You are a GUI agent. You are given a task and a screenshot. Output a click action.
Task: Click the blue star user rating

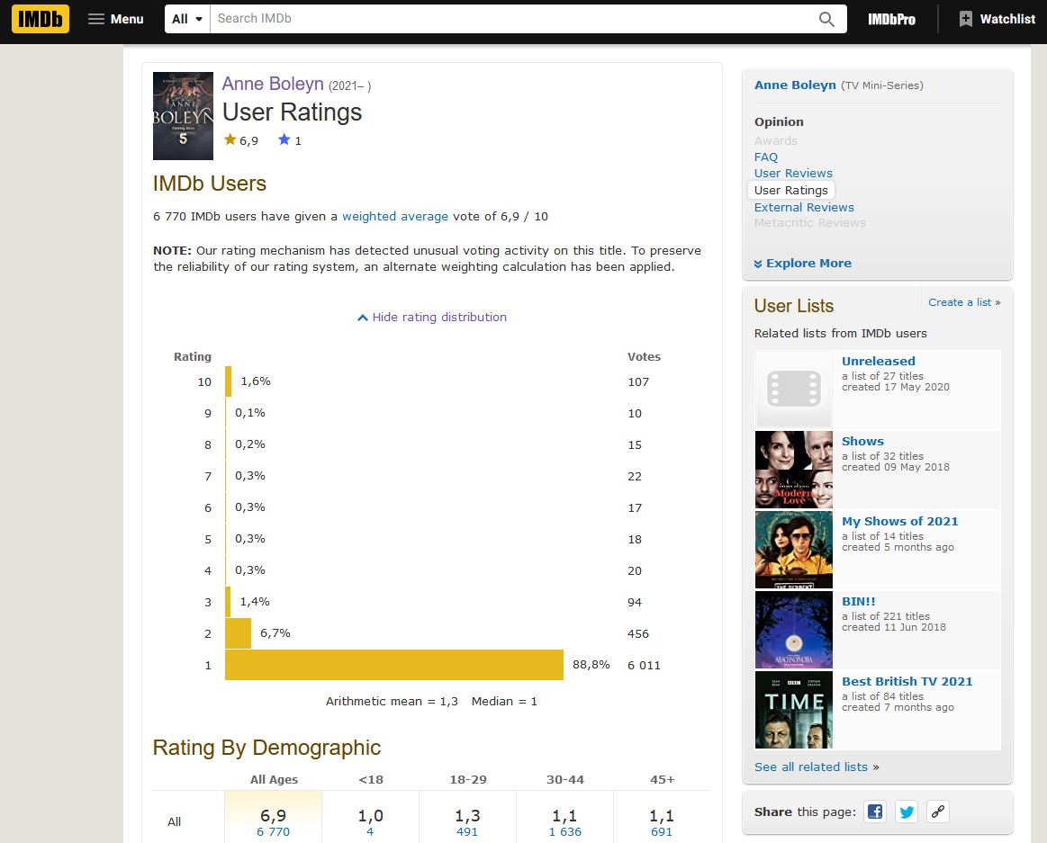tap(289, 140)
